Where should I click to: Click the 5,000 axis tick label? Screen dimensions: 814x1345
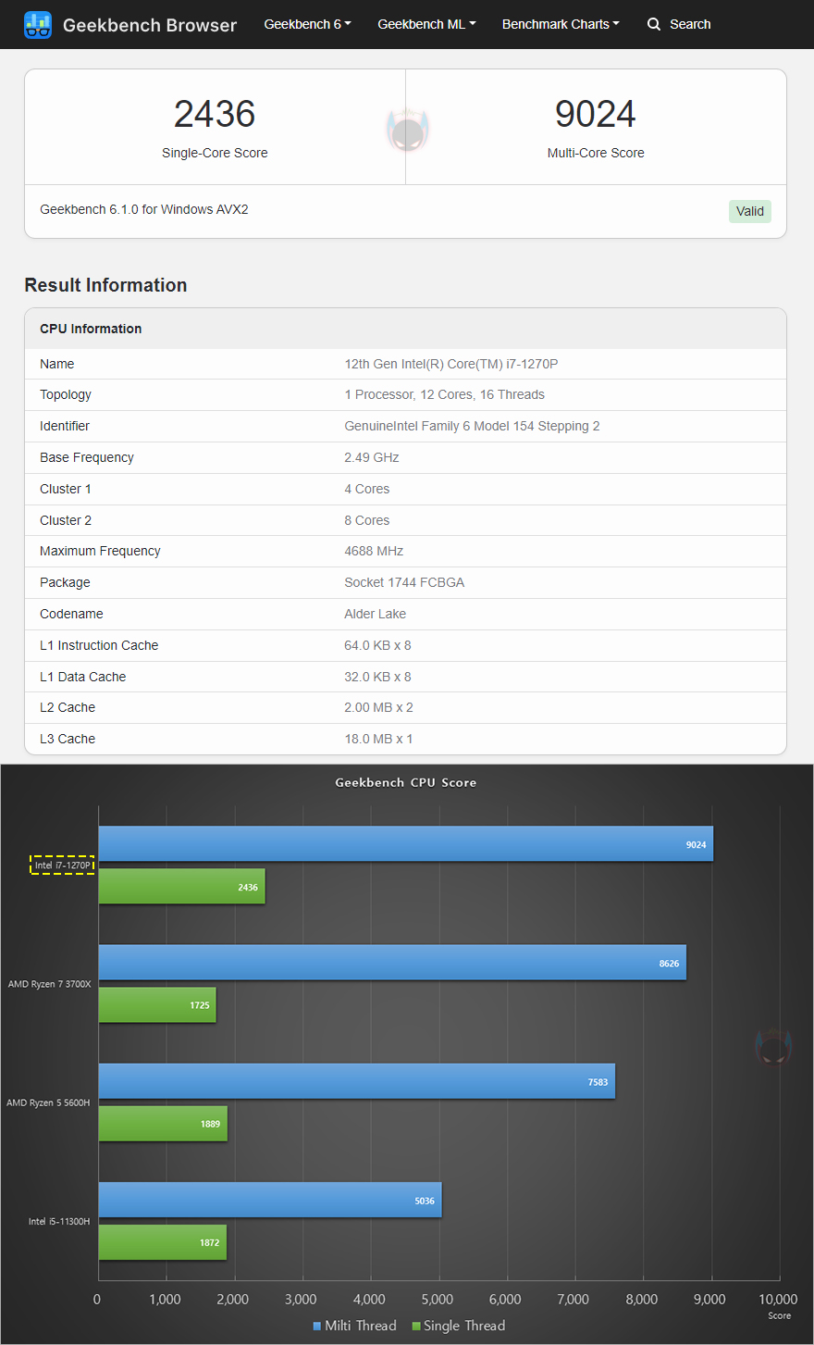(x=438, y=1300)
